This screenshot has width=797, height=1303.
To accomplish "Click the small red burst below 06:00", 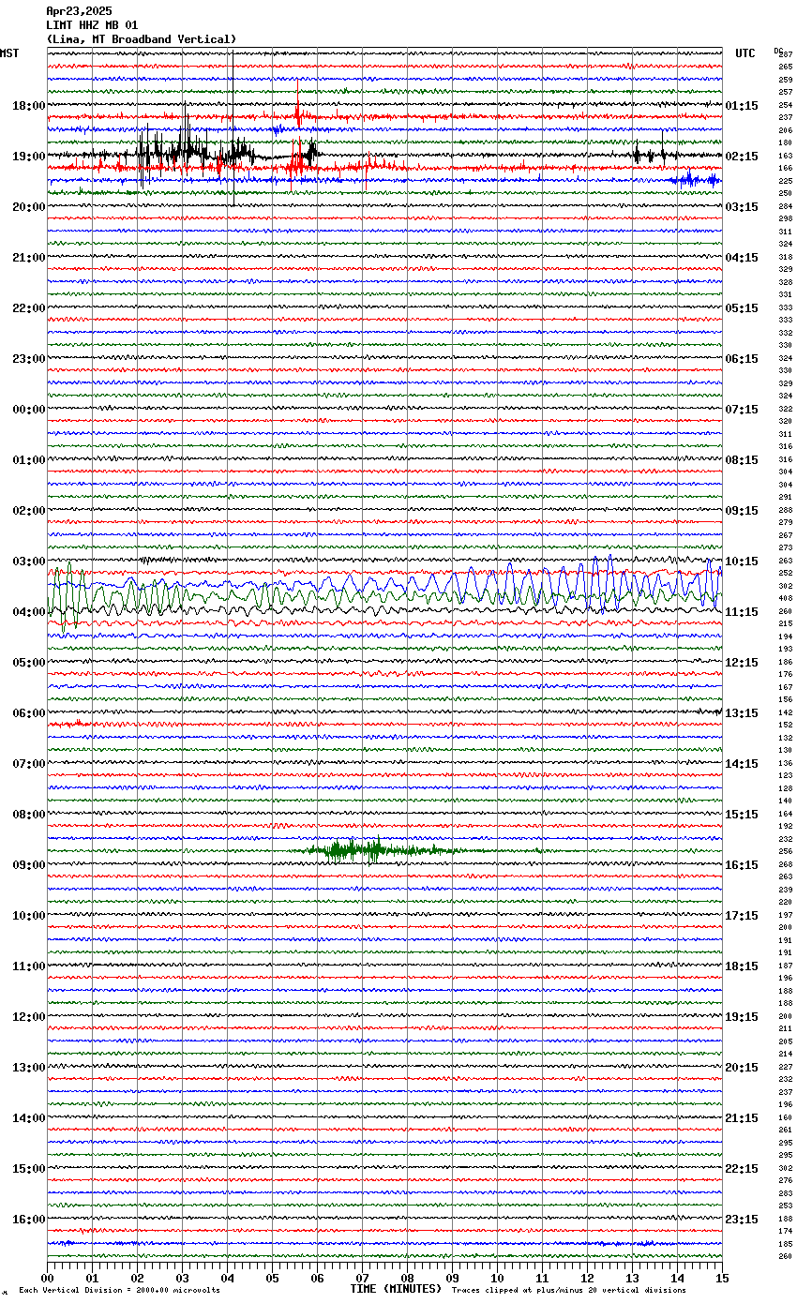I will 71,724.
